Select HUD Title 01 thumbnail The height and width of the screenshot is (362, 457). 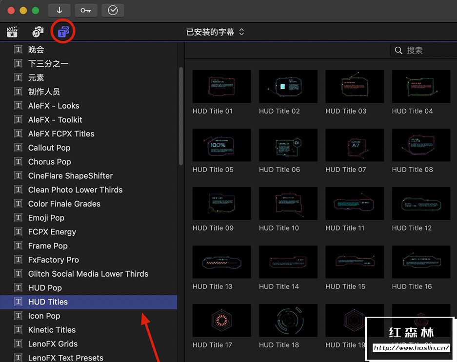222,87
